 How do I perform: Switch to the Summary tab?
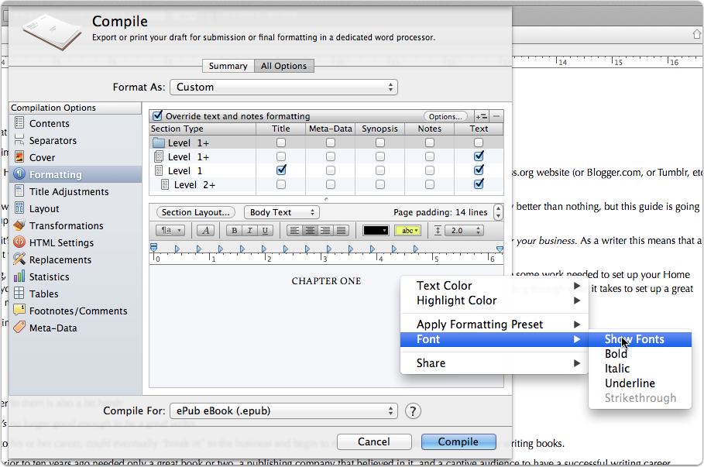tap(228, 66)
